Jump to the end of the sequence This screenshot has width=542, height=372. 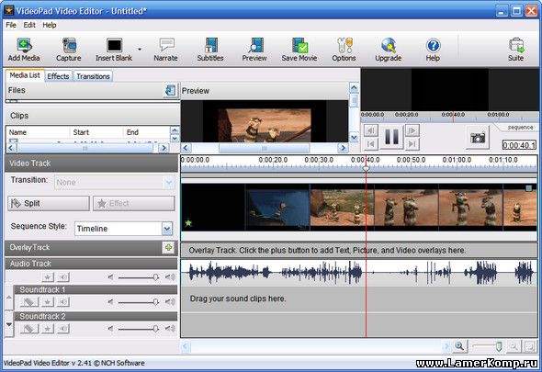[412, 143]
